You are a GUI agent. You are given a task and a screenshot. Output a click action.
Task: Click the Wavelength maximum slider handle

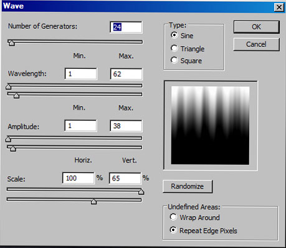16,96
